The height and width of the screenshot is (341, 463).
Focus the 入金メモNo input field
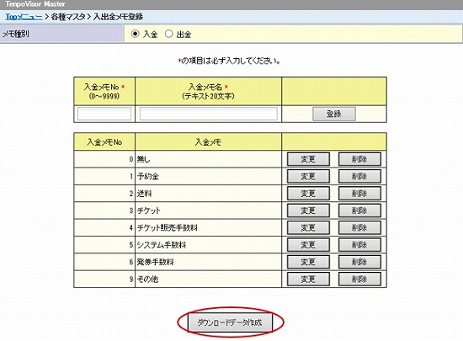pyautogui.click(x=104, y=114)
